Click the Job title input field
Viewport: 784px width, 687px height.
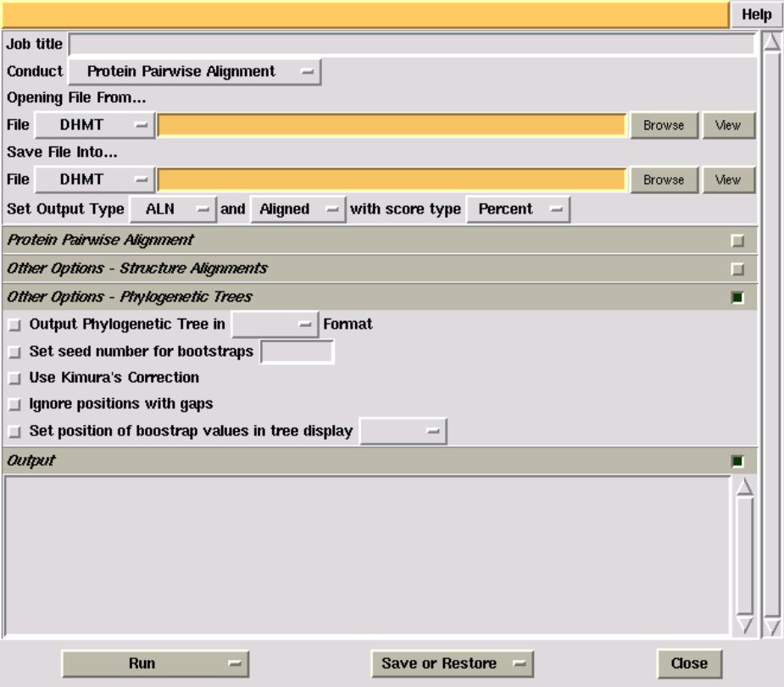[411, 44]
